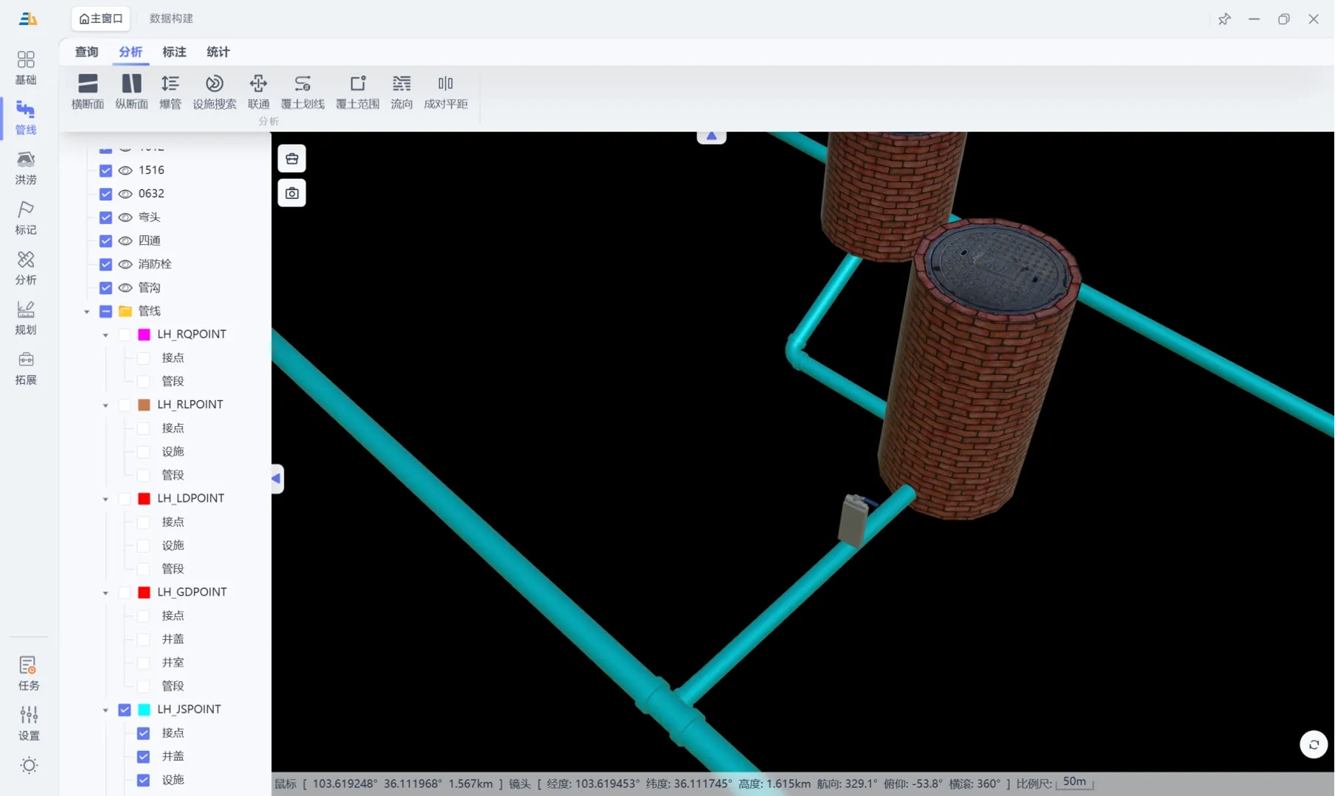The width and height of the screenshot is (1335, 796).
Task: Check the 井室 checkbox under LH_GDPOINT
Action: [x=144, y=663]
